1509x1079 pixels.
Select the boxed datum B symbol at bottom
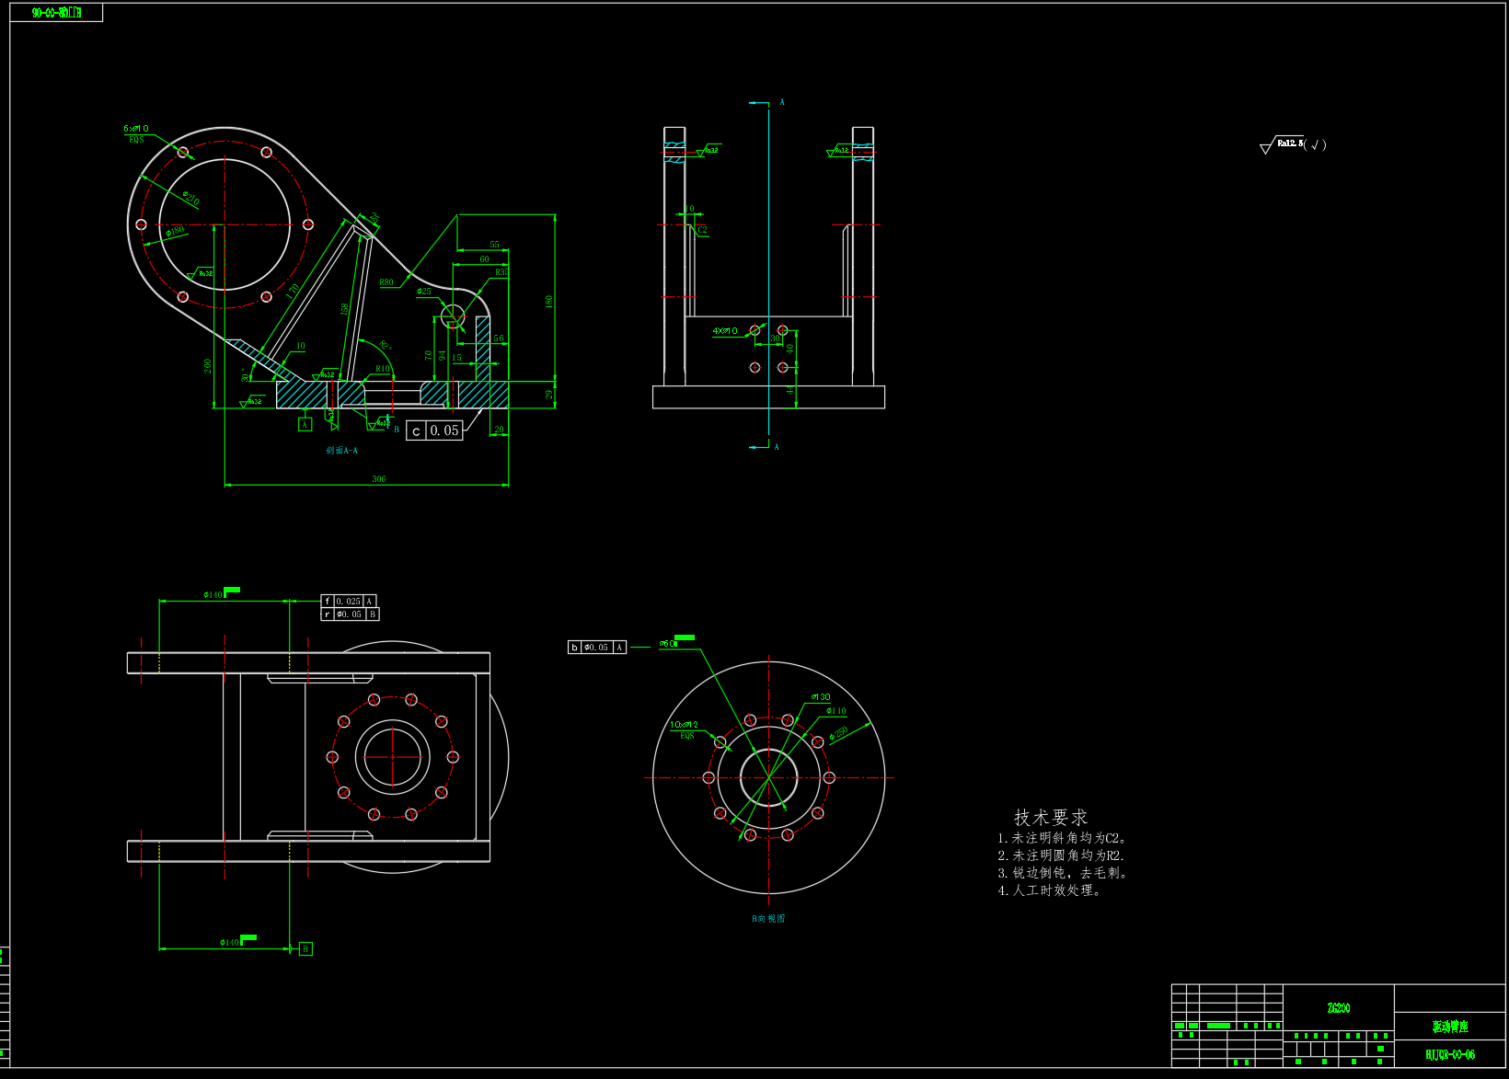click(305, 949)
